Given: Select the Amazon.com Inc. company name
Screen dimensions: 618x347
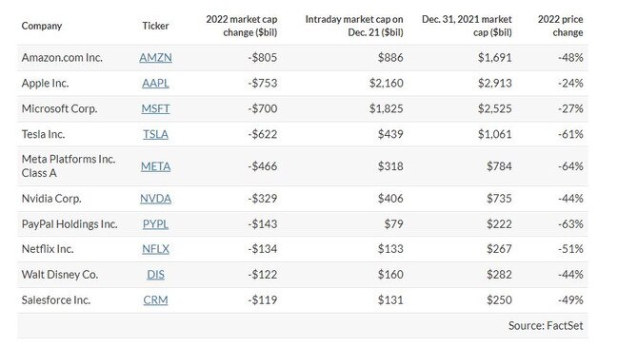Looking at the screenshot, I should (62, 58).
